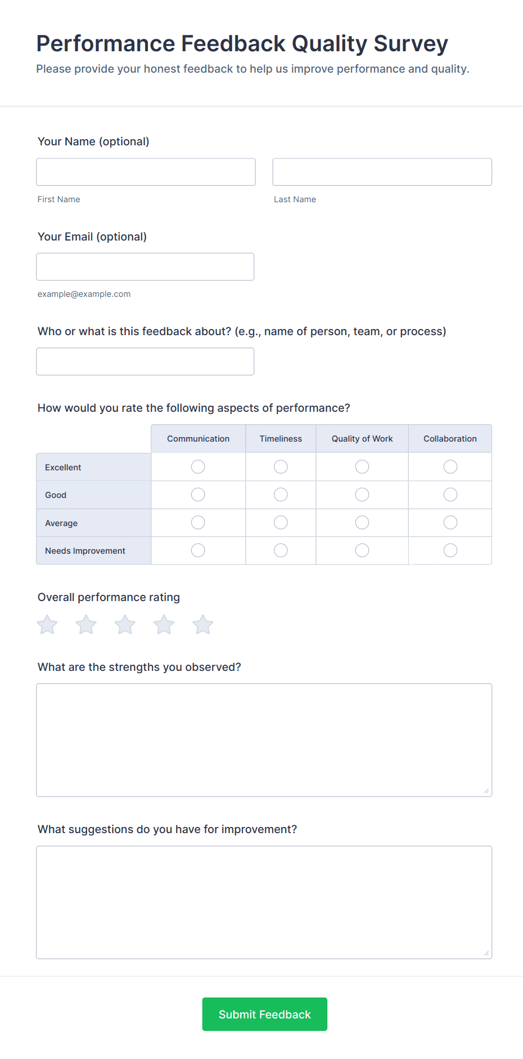Focus the Last Name text box
This screenshot has width=523, height=1059.
coord(382,172)
